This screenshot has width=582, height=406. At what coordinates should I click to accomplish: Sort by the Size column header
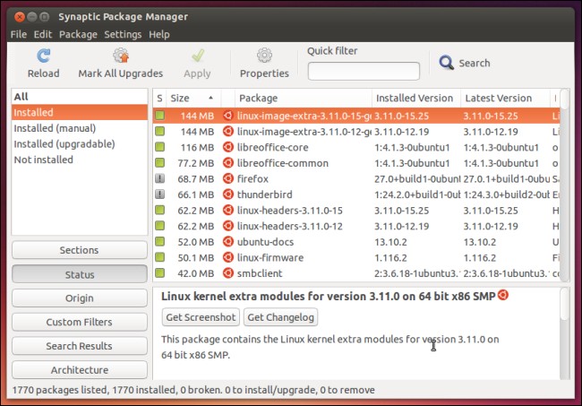pos(193,98)
